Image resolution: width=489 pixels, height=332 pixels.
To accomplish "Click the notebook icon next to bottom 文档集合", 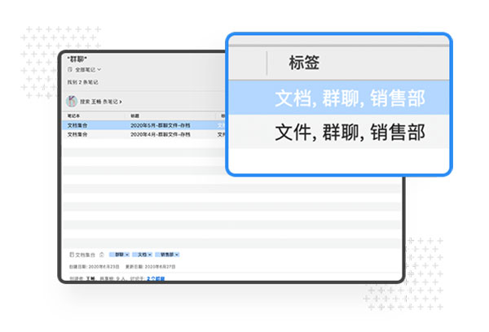I will (72, 255).
